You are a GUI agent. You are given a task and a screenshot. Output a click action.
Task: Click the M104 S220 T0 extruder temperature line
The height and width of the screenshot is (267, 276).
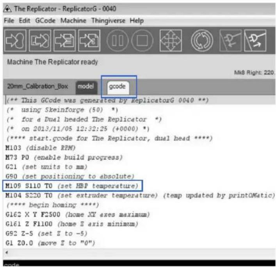140,195
